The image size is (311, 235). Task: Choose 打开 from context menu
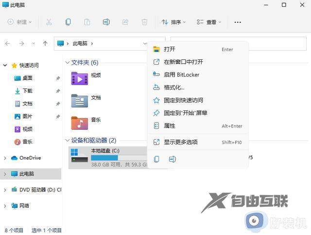tap(198, 49)
